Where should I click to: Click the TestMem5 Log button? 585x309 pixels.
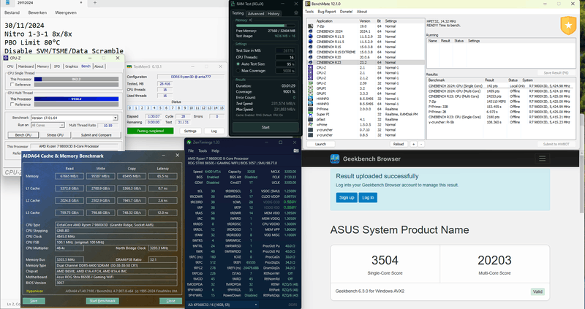pos(214,131)
